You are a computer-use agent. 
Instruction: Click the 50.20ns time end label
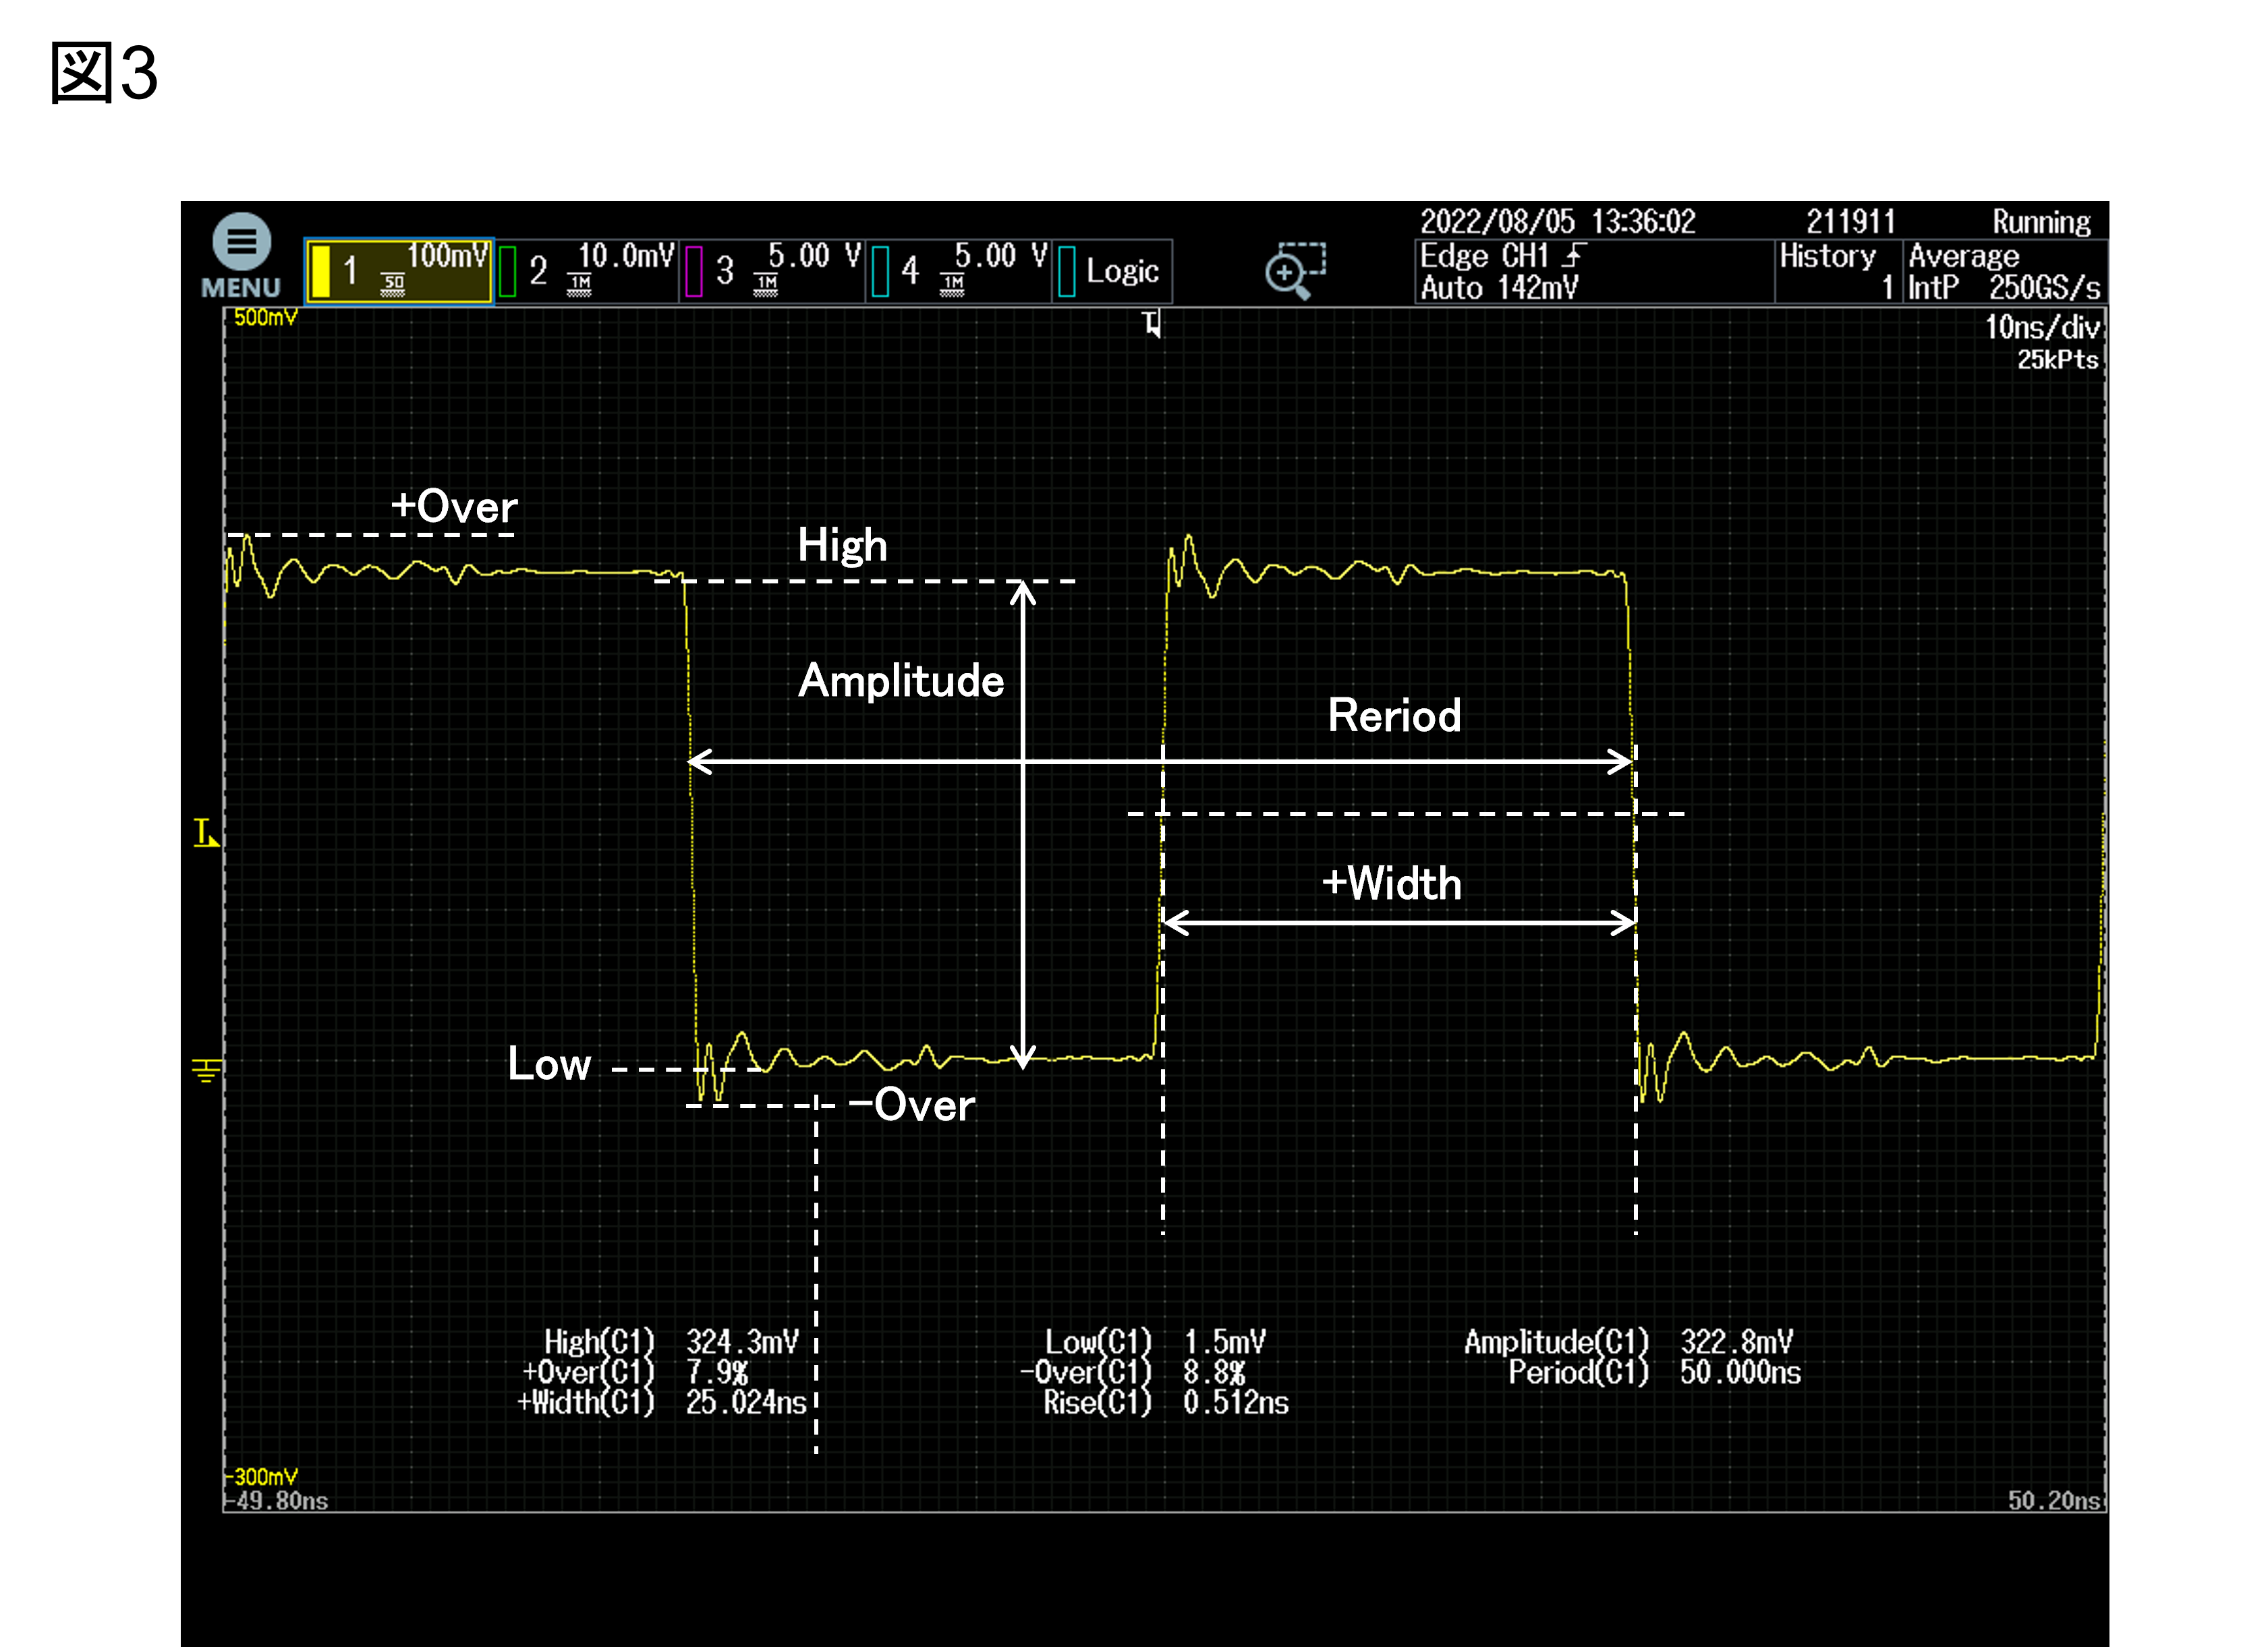(x=2054, y=1501)
